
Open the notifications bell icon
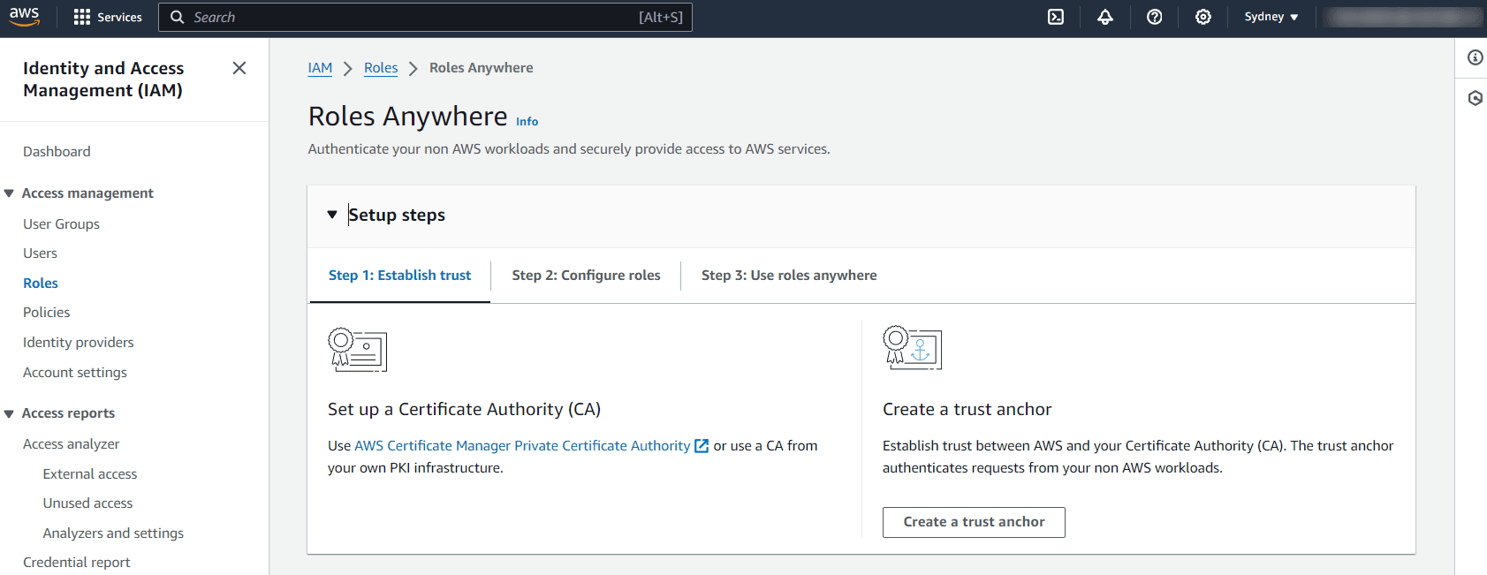point(1105,17)
